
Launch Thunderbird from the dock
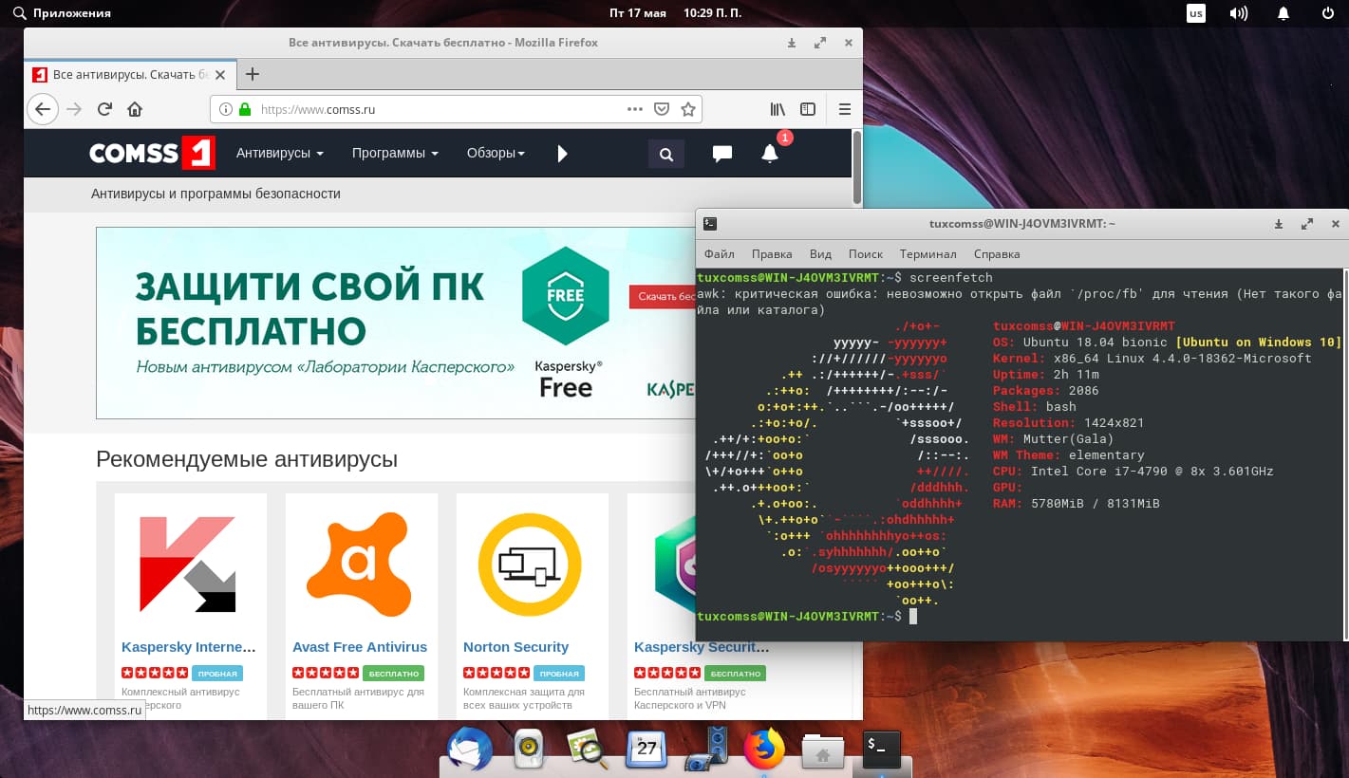pos(468,749)
